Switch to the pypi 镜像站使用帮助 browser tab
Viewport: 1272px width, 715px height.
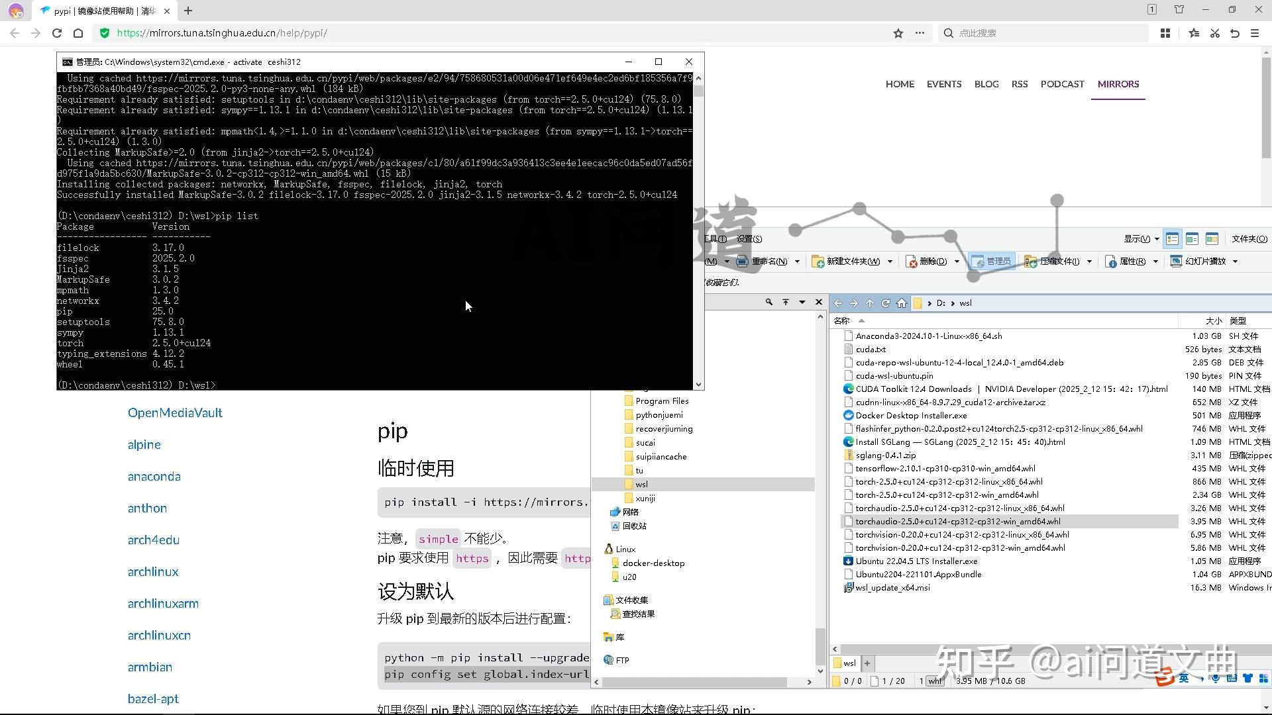pyautogui.click(x=99, y=11)
